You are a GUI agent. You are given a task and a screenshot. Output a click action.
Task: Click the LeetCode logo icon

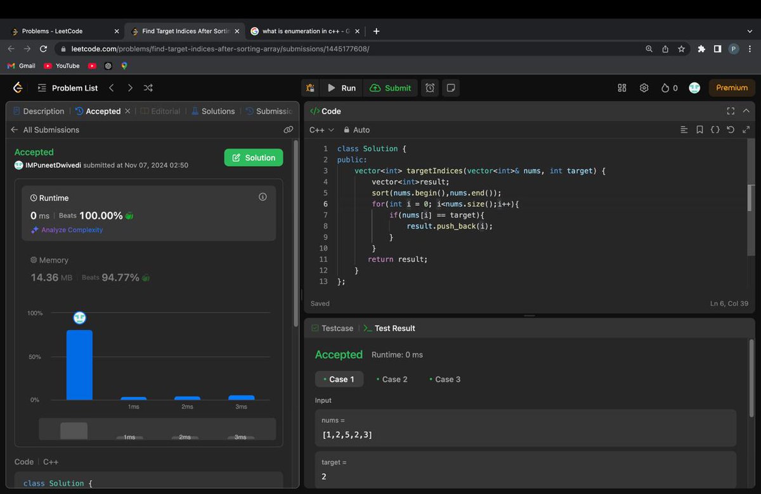18,88
